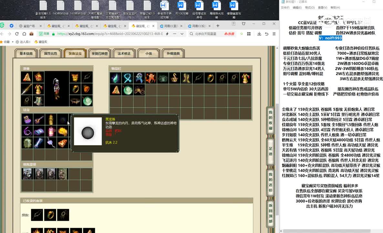Select the orange brick-shaped magic treasure
Image resolution: width=383 pixels, height=233 pixels.
coord(63,143)
